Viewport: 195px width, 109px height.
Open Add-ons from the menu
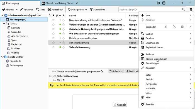166,54
